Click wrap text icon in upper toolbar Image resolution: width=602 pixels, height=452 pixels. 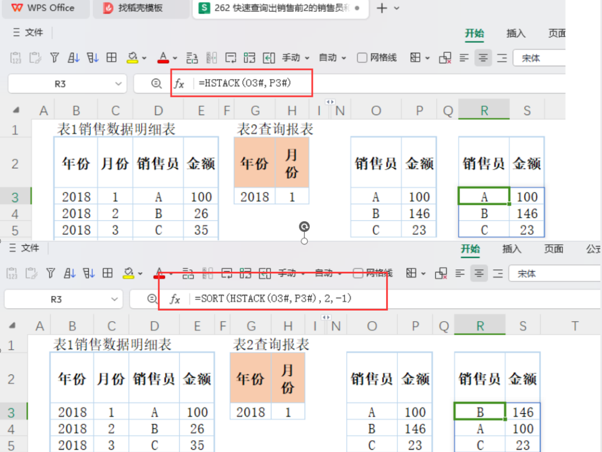(230, 58)
